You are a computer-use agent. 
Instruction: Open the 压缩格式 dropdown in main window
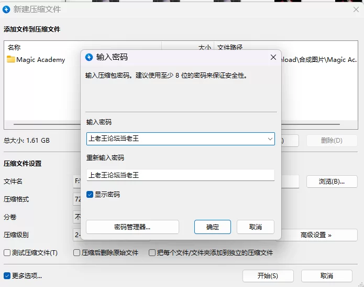pyautogui.click(x=77, y=199)
